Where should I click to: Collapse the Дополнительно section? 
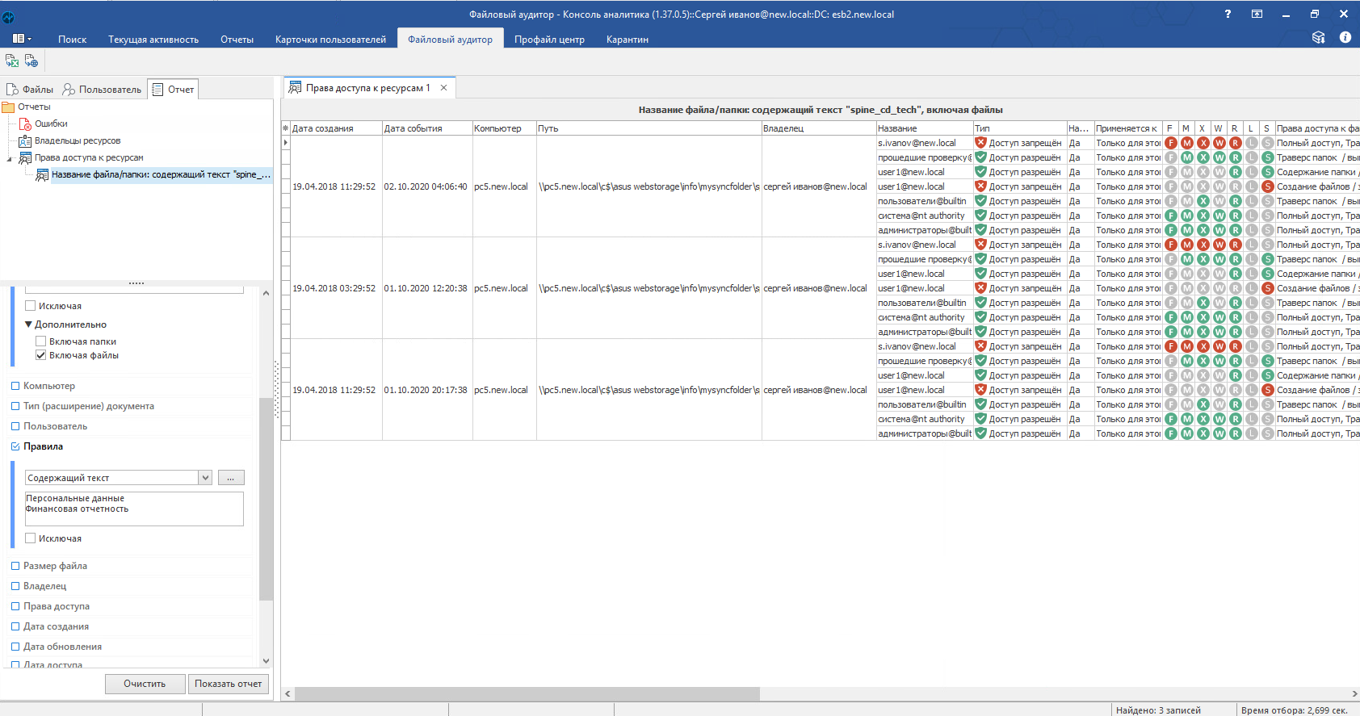tap(29, 325)
